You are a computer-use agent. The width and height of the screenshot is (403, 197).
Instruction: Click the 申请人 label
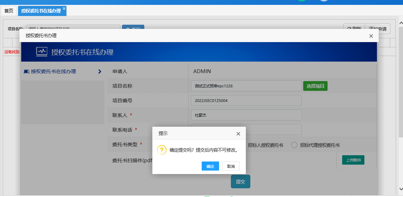(x=120, y=71)
